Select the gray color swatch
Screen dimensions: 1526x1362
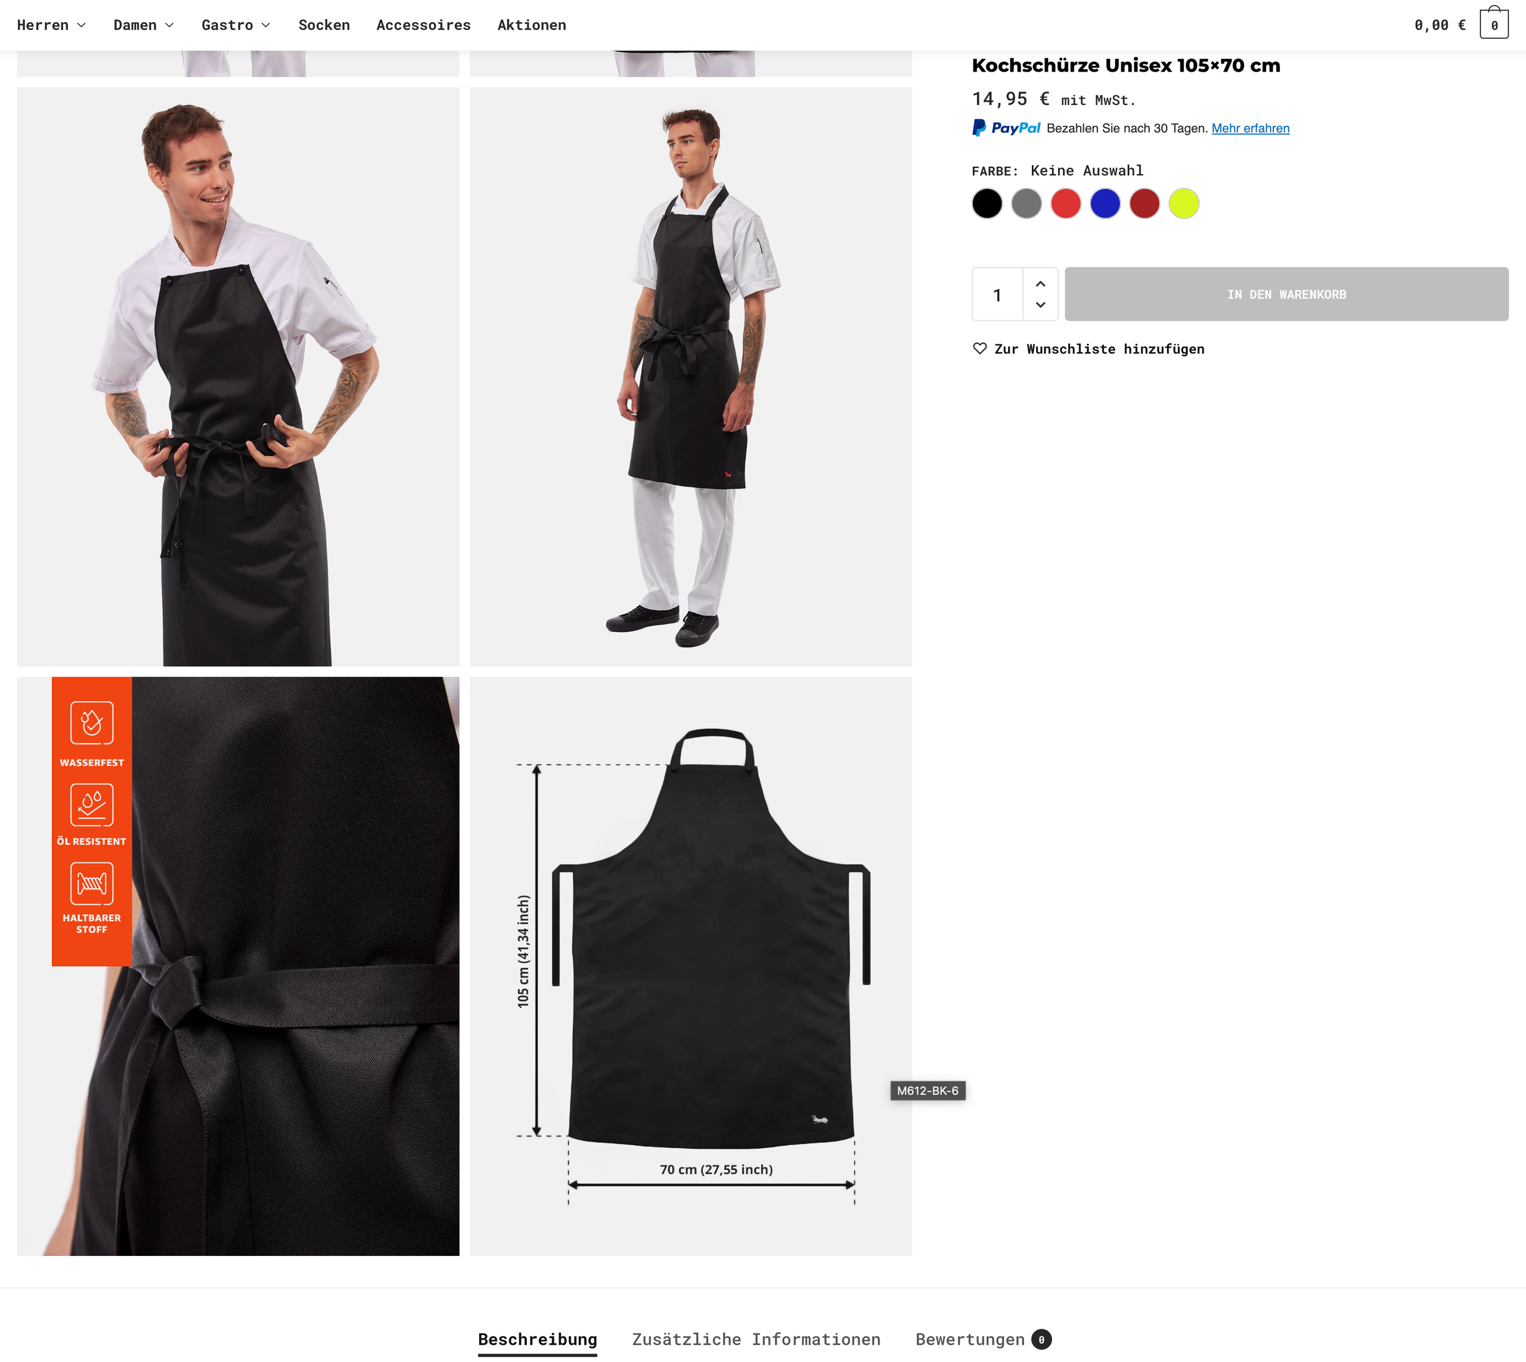pyautogui.click(x=1026, y=203)
